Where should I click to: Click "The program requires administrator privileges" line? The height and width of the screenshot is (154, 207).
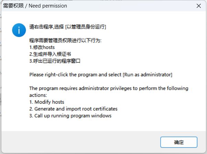click(109, 88)
